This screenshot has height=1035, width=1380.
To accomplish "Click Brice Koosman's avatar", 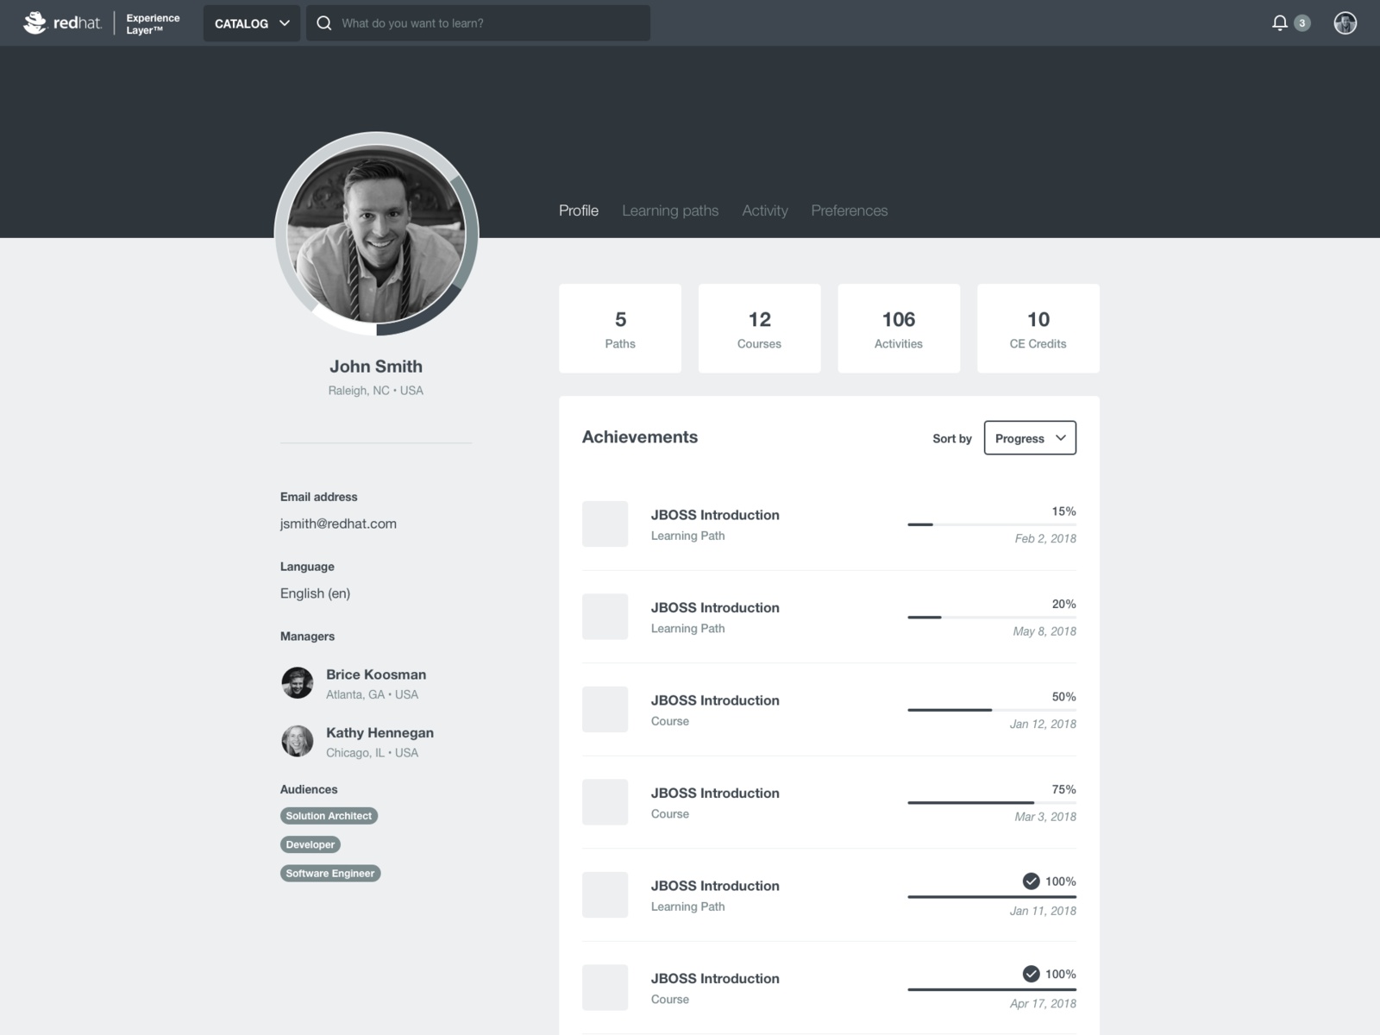I will pyautogui.click(x=297, y=682).
